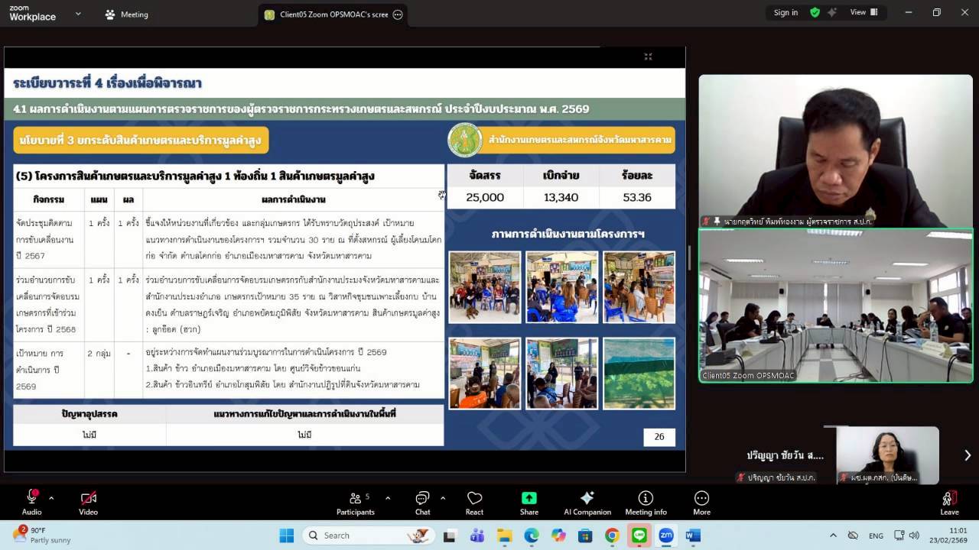
Task: Toggle the view icon on the shared screen
Action: 648,57
